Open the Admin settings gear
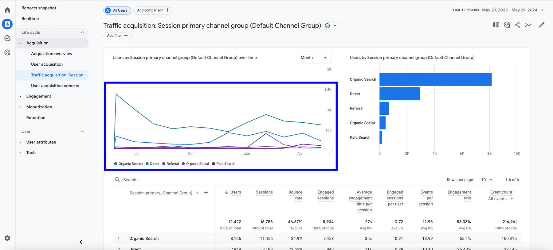Image resolution: width=553 pixels, height=250 pixels. point(7,238)
